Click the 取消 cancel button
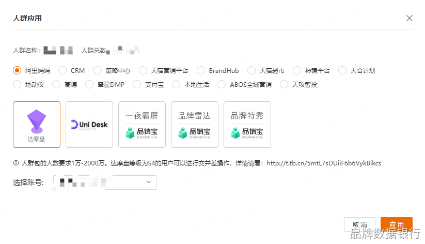 coord(359,224)
